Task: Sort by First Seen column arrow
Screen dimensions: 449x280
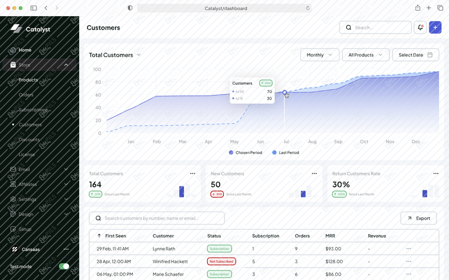Action: pos(99,236)
